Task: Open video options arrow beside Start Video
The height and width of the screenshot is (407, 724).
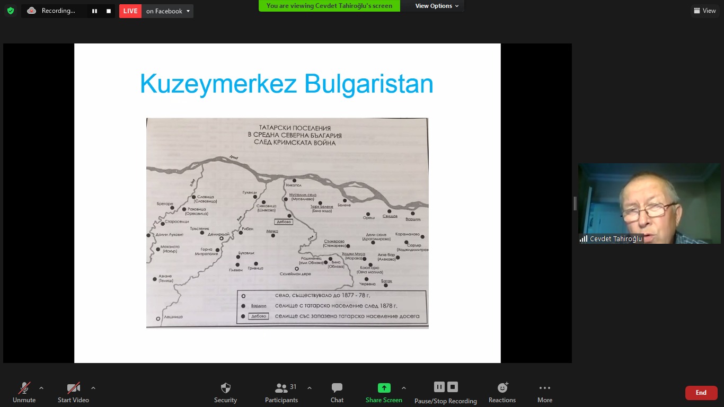Action: pyautogui.click(x=93, y=388)
